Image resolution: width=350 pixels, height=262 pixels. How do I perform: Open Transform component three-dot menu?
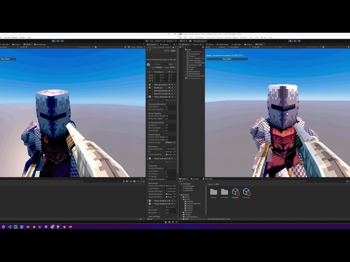(175, 72)
